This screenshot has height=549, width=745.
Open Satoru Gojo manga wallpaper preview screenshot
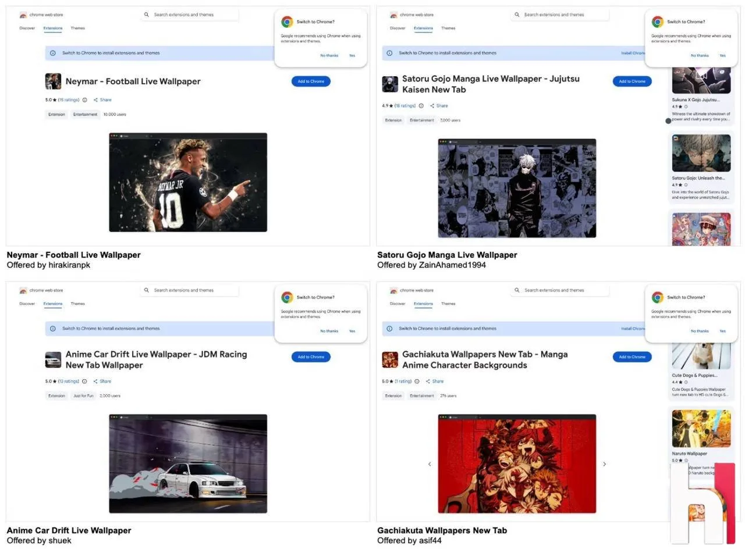(517, 188)
